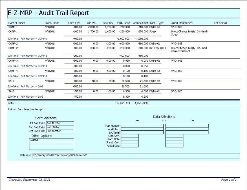Click the 3rd Sort Field box
This screenshot has width=247, height=190.
click(60, 131)
